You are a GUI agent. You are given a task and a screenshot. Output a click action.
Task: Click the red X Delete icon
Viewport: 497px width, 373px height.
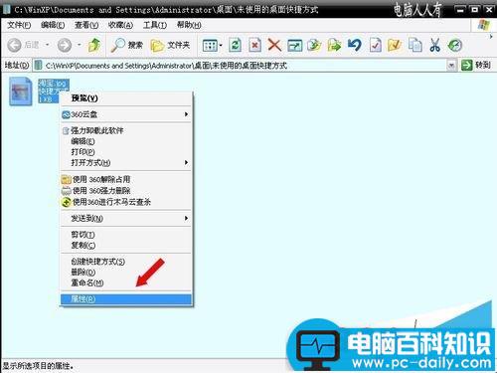[x=274, y=45]
